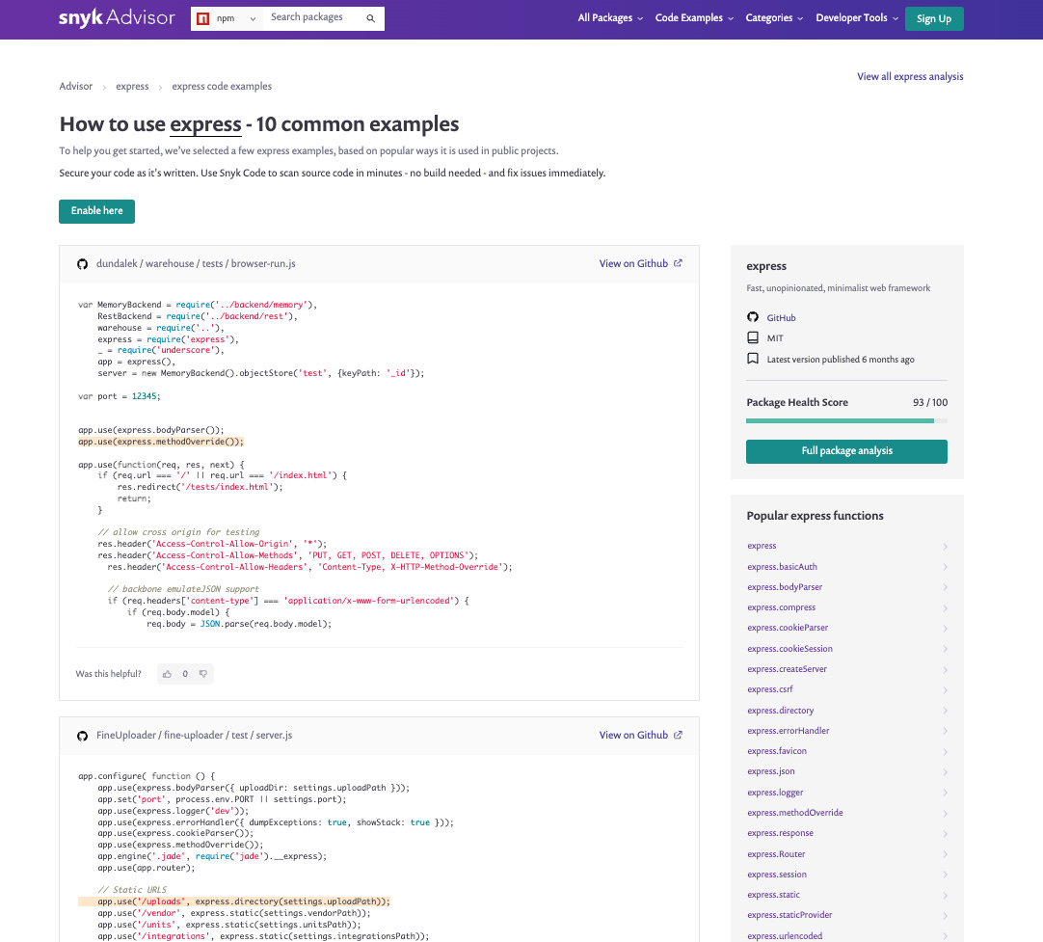Click the 93 / 100 health score value

click(930, 402)
